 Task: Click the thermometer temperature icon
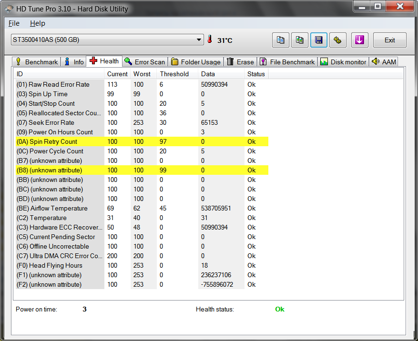click(209, 40)
